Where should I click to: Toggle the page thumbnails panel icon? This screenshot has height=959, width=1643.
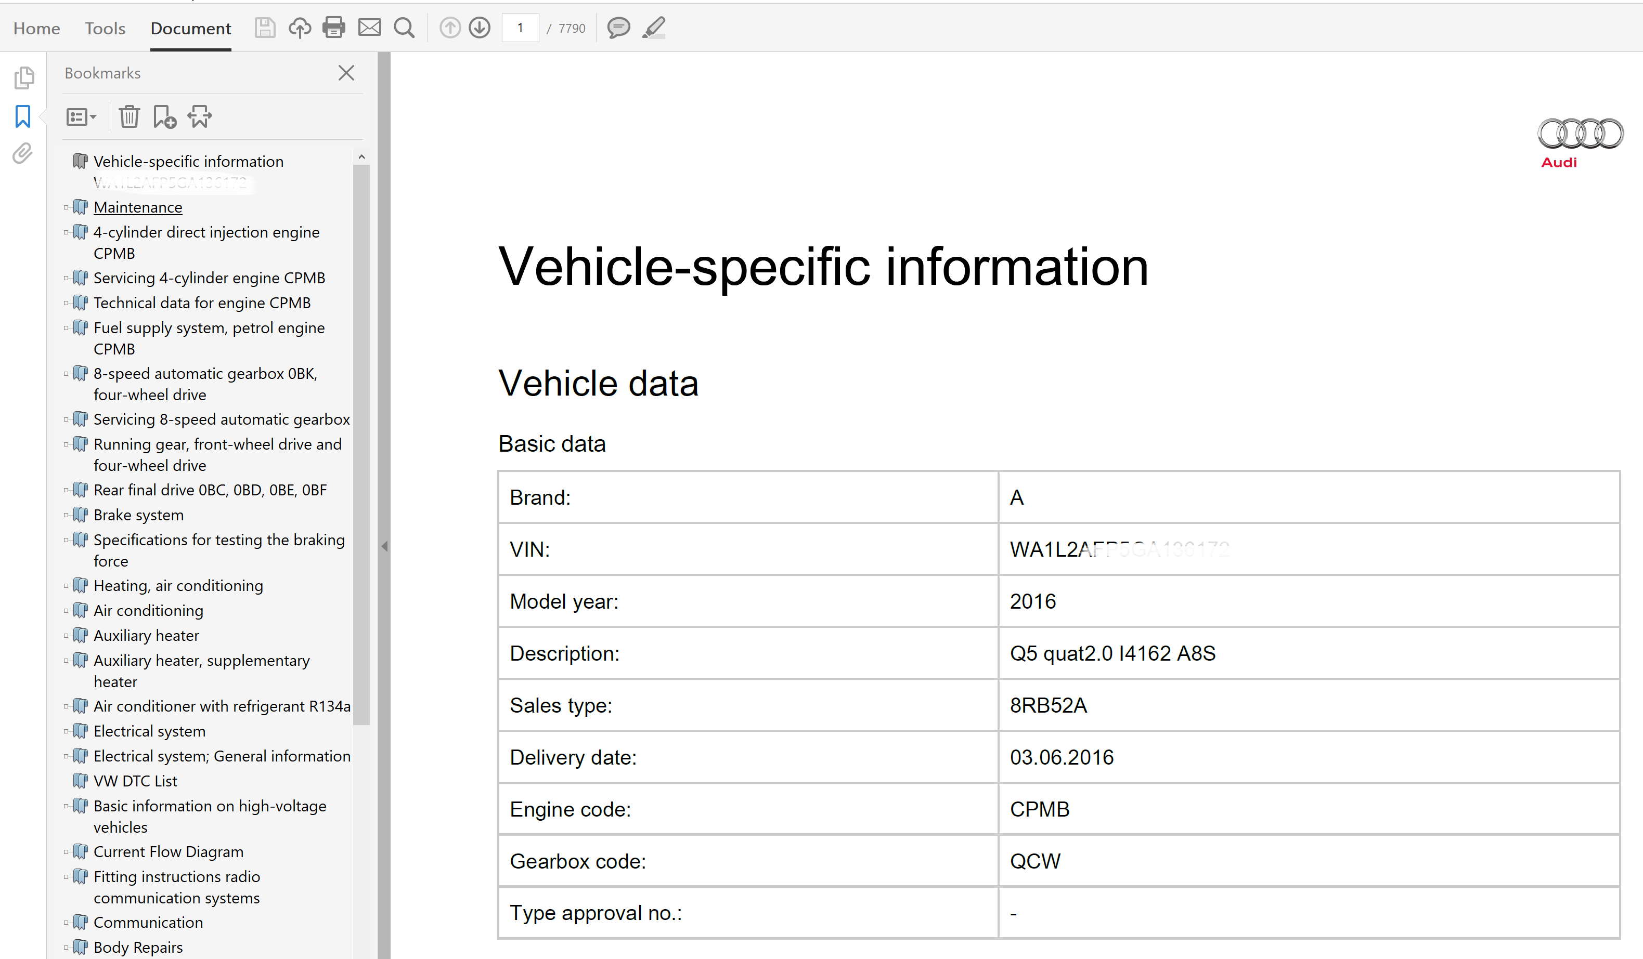[23, 78]
